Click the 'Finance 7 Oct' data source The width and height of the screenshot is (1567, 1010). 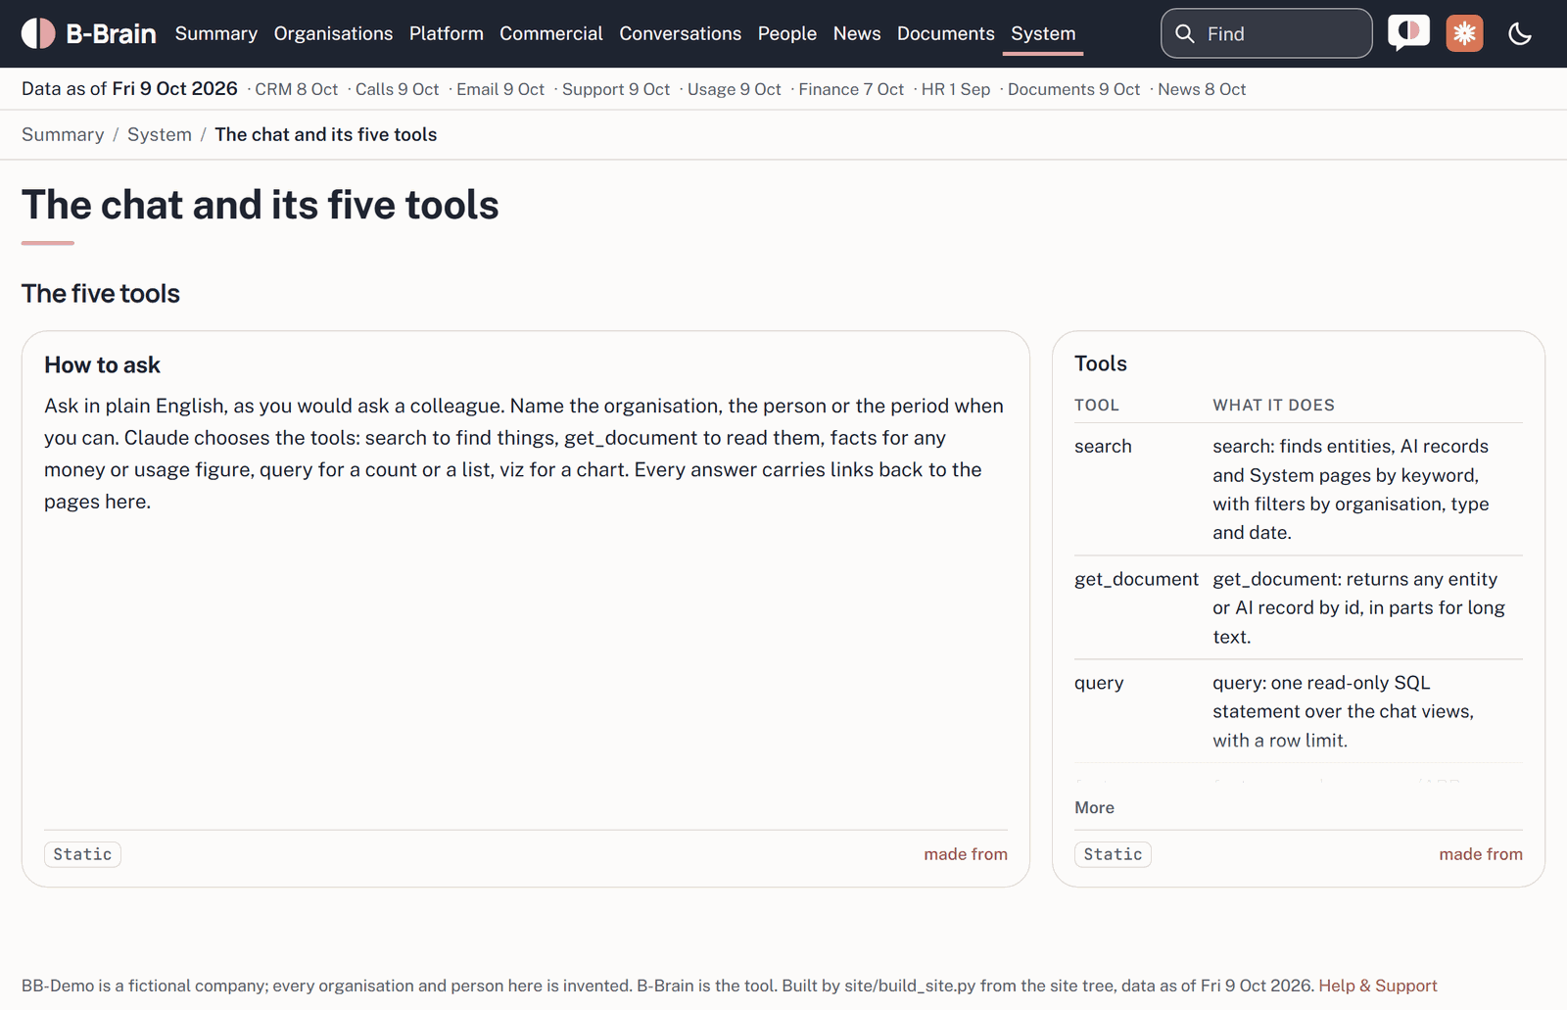click(851, 89)
